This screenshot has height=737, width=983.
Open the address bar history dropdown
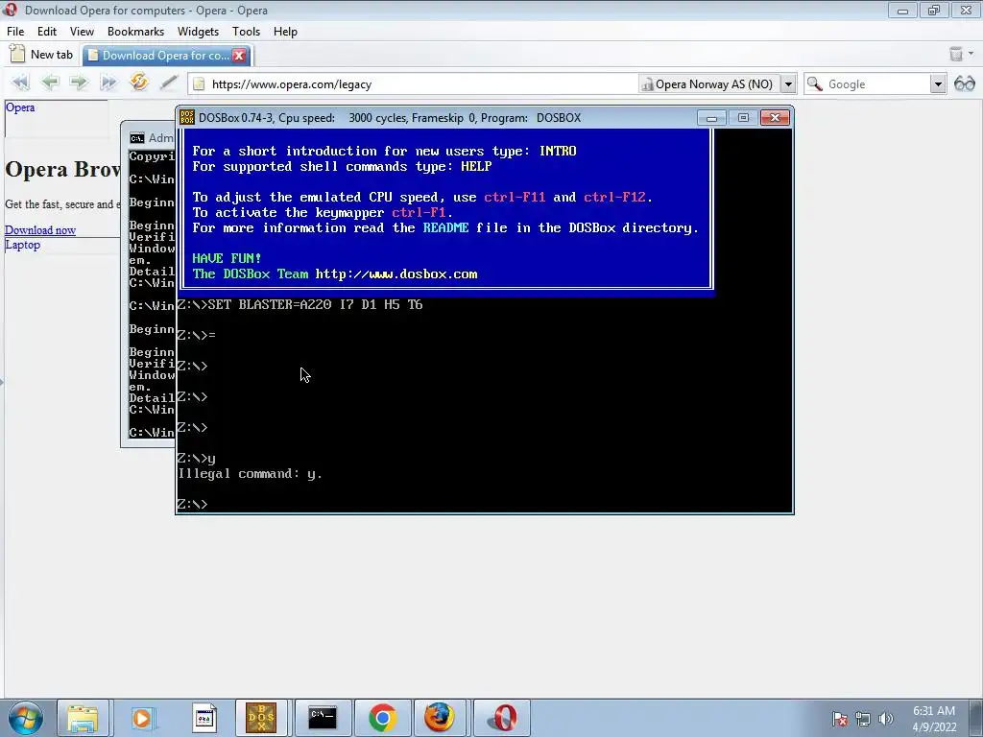tap(788, 84)
